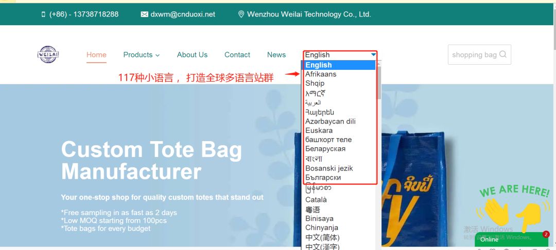The width and height of the screenshot is (556, 250).
Task: Open the Contact page
Action: [x=237, y=55]
